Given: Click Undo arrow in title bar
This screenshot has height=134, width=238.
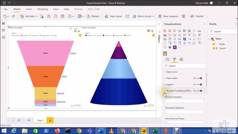Looking at the screenshot, I should pos(9,3).
